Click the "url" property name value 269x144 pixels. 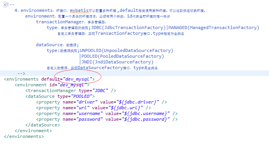(x=83, y=108)
